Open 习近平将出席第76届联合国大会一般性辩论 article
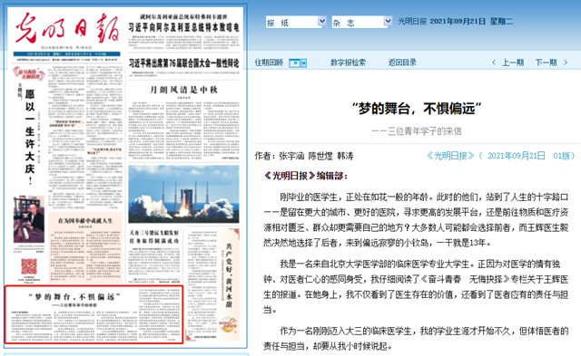 click(x=183, y=63)
